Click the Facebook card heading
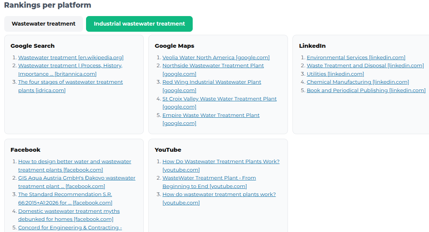The image size is (429, 232). pyautogui.click(x=26, y=150)
